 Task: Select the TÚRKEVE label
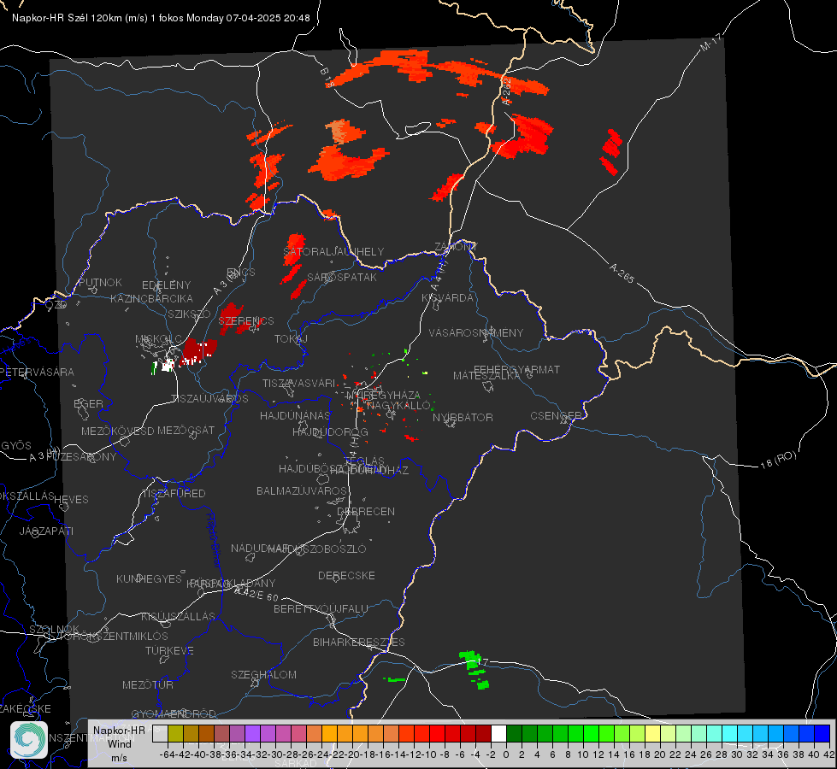click(x=169, y=650)
